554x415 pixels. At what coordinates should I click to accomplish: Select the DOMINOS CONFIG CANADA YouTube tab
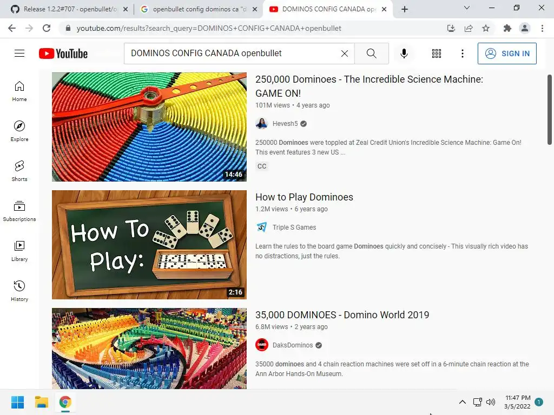328,9
